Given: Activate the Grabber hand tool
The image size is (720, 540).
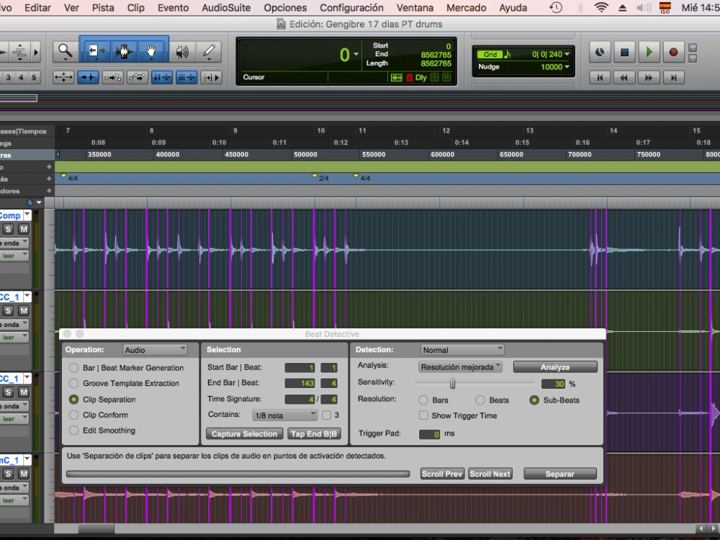Looking at the screenshot, I should point(149,51).
